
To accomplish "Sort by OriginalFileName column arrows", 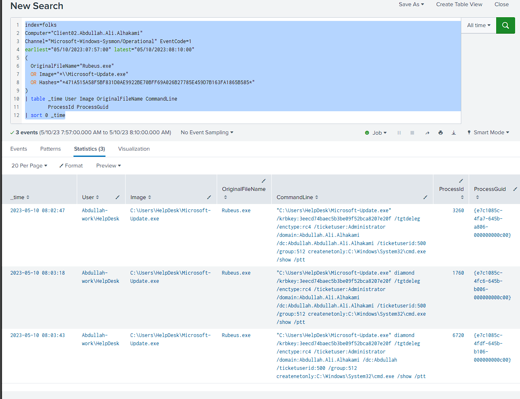I will (x=225, y=197).
